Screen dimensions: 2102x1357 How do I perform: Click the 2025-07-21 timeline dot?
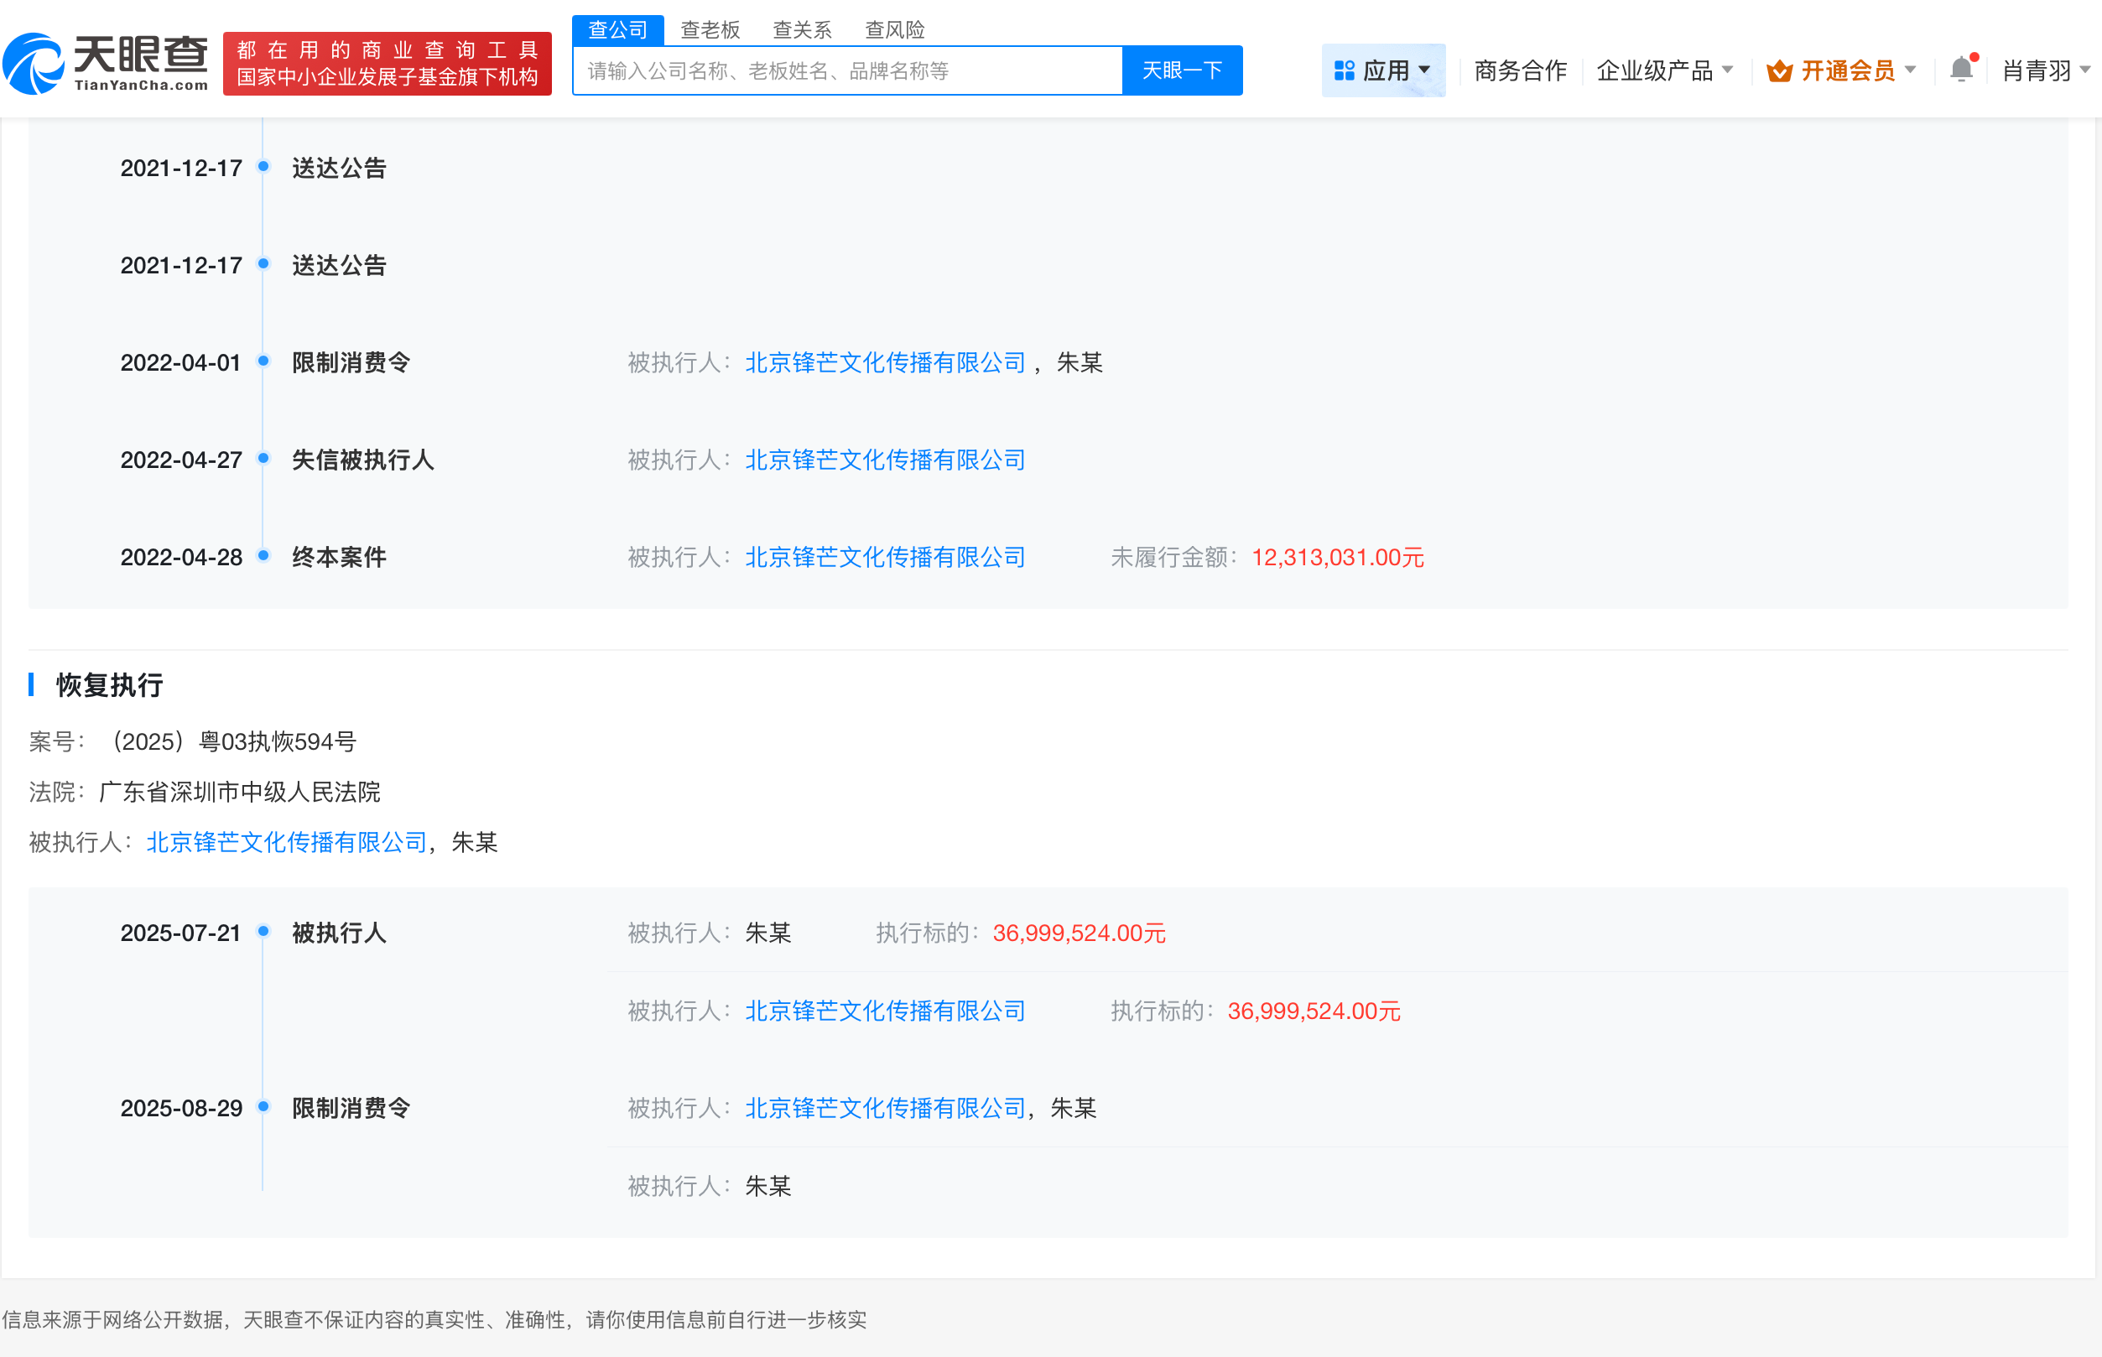click(x=263, y=930)
